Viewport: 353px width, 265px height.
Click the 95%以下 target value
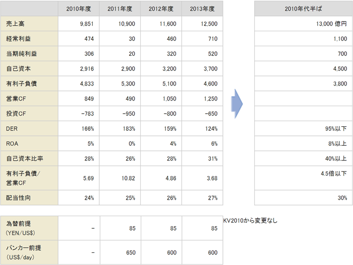coord(336,129)
